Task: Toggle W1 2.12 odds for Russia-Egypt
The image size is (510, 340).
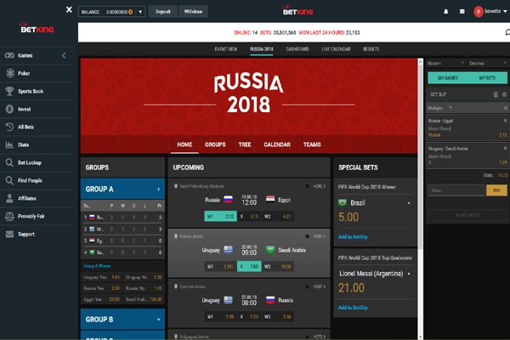Action: tap(220, 217)
